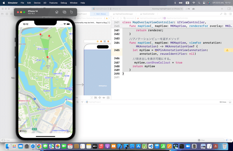Open the Report a Bug arrow

click(109, 23)
